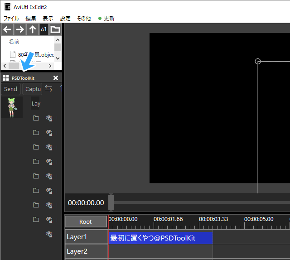
Task: Click the Captu button in PSDToolKit
Action: coord(32,89)
